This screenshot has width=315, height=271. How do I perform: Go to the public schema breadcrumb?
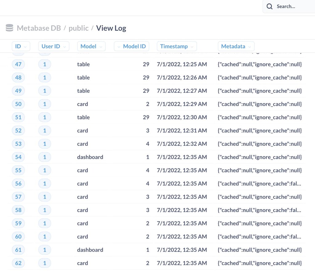78,28
